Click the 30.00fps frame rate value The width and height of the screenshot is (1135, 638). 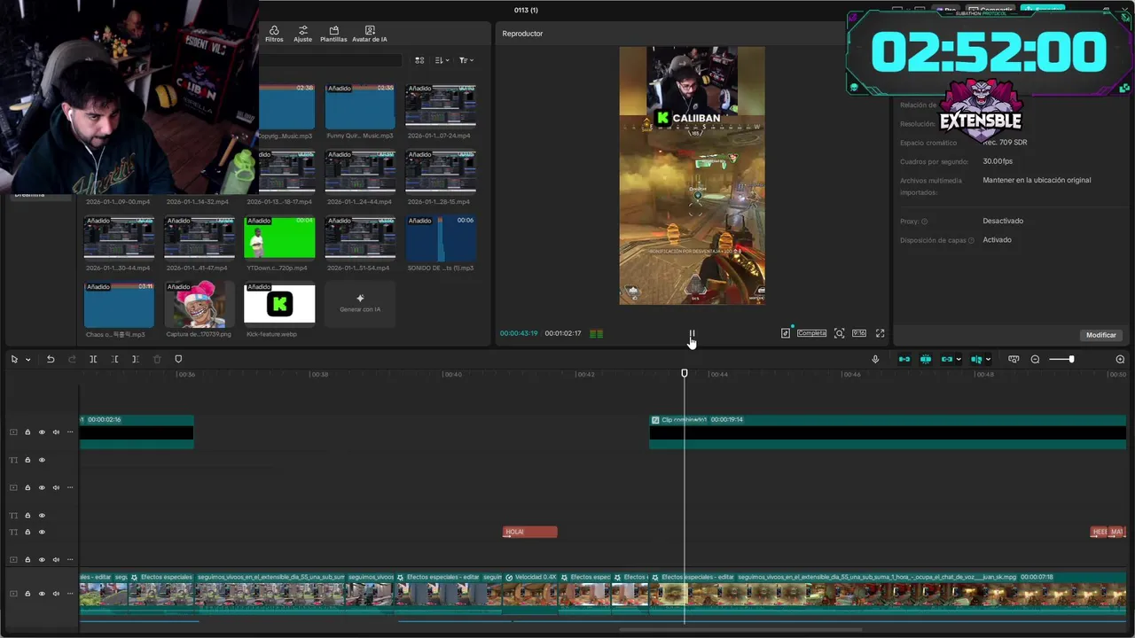point(998,161)
